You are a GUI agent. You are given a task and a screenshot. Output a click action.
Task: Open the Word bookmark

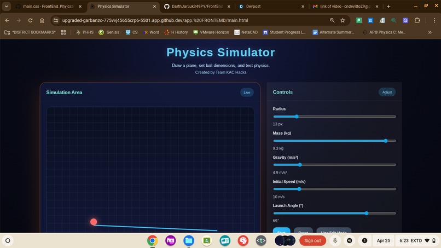pos(151,32)
